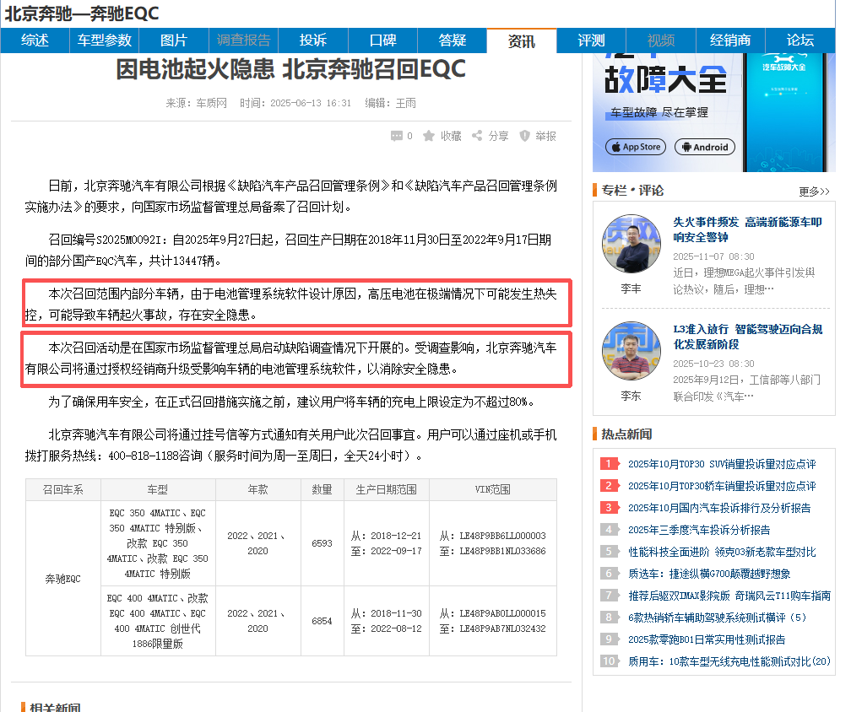This screenshot has width=851, height=712.
Task: Click table header VIN范围
Action: (x=493, y=489)
